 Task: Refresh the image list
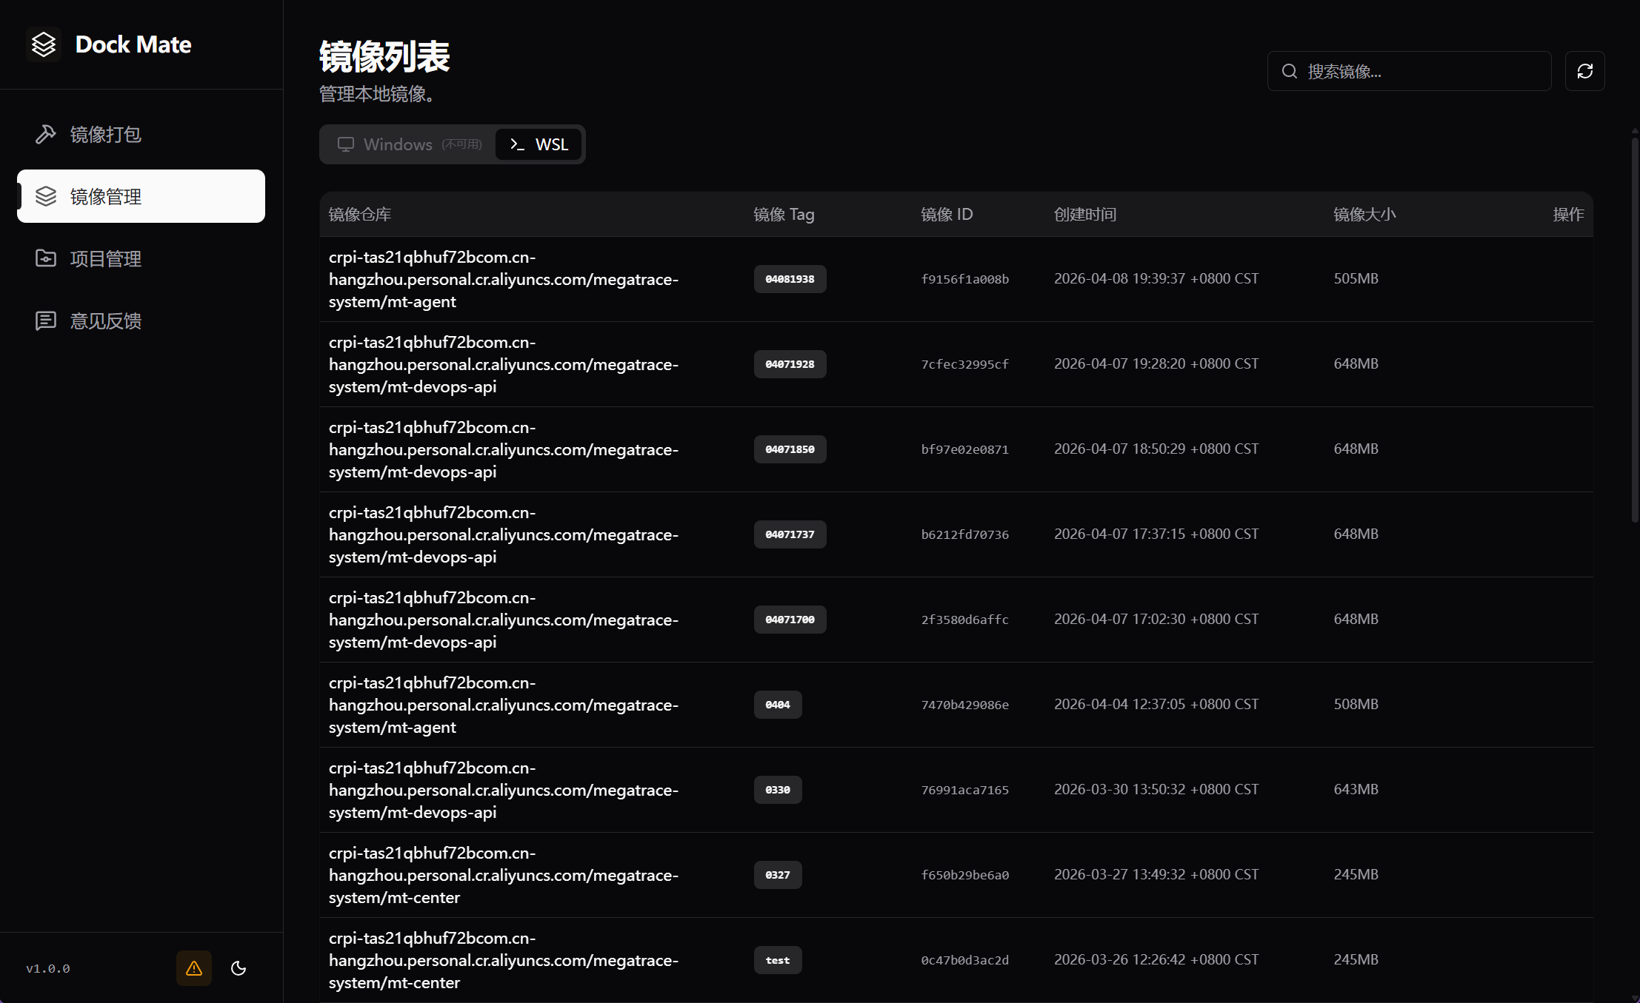(1584, 70)
